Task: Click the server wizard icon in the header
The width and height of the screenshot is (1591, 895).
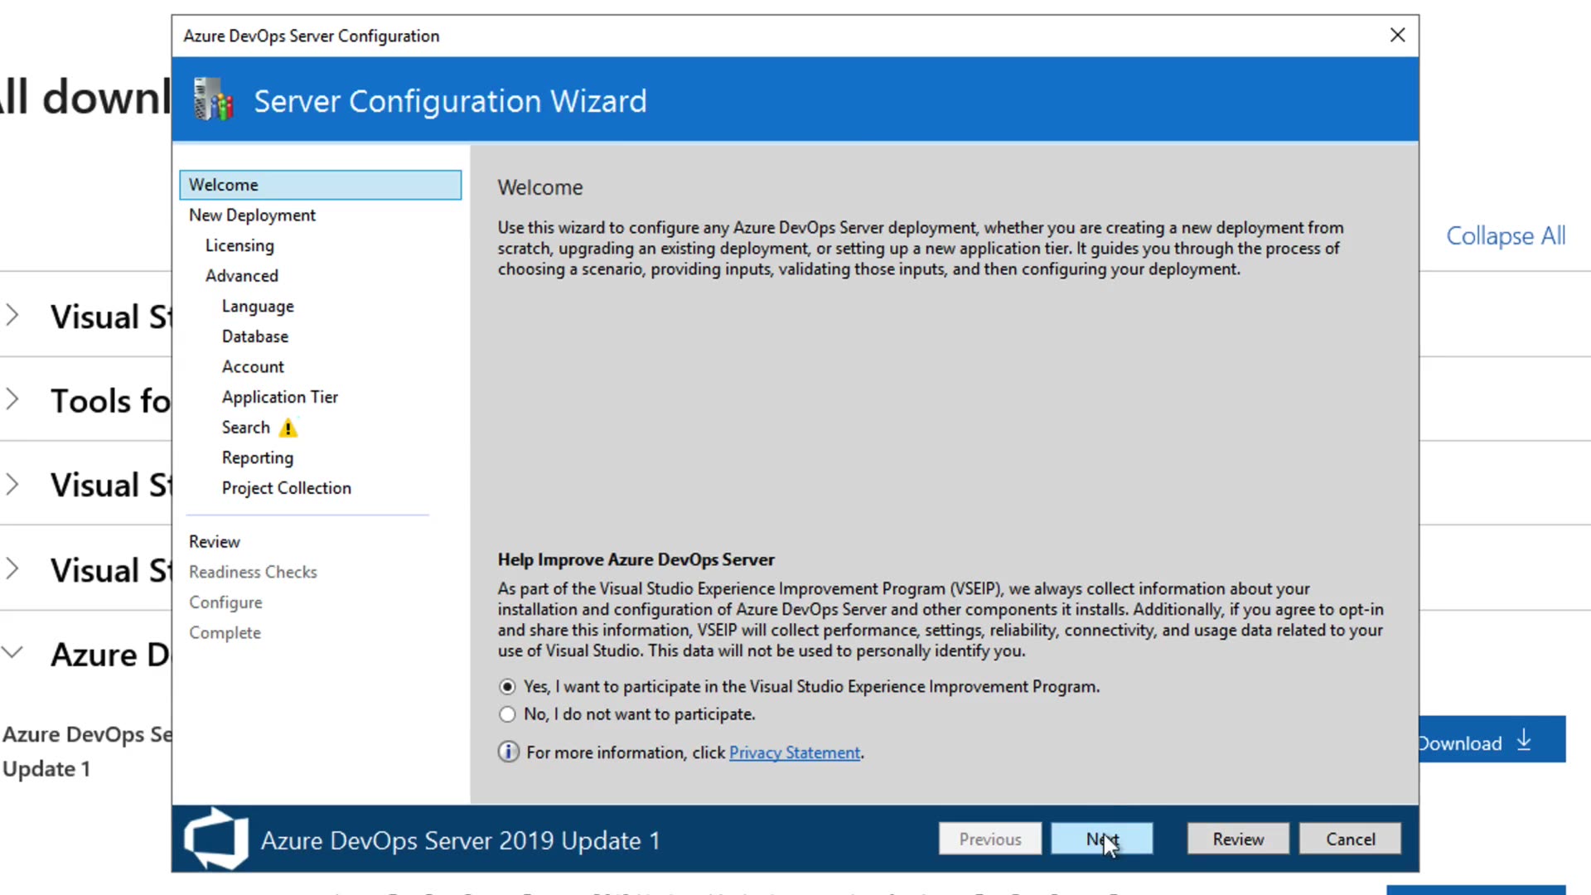Action: pos(213,99)
